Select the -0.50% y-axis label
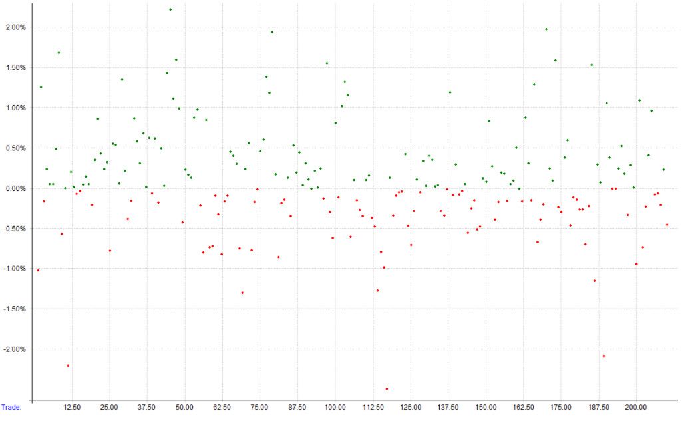This screenshot has width=692, height=421. tap(15, 229)
